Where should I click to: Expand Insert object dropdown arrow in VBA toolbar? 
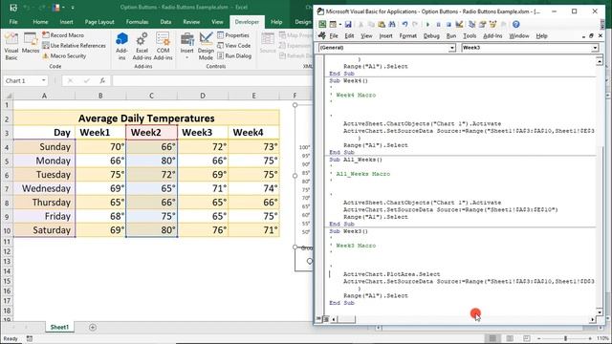(340, 24)
